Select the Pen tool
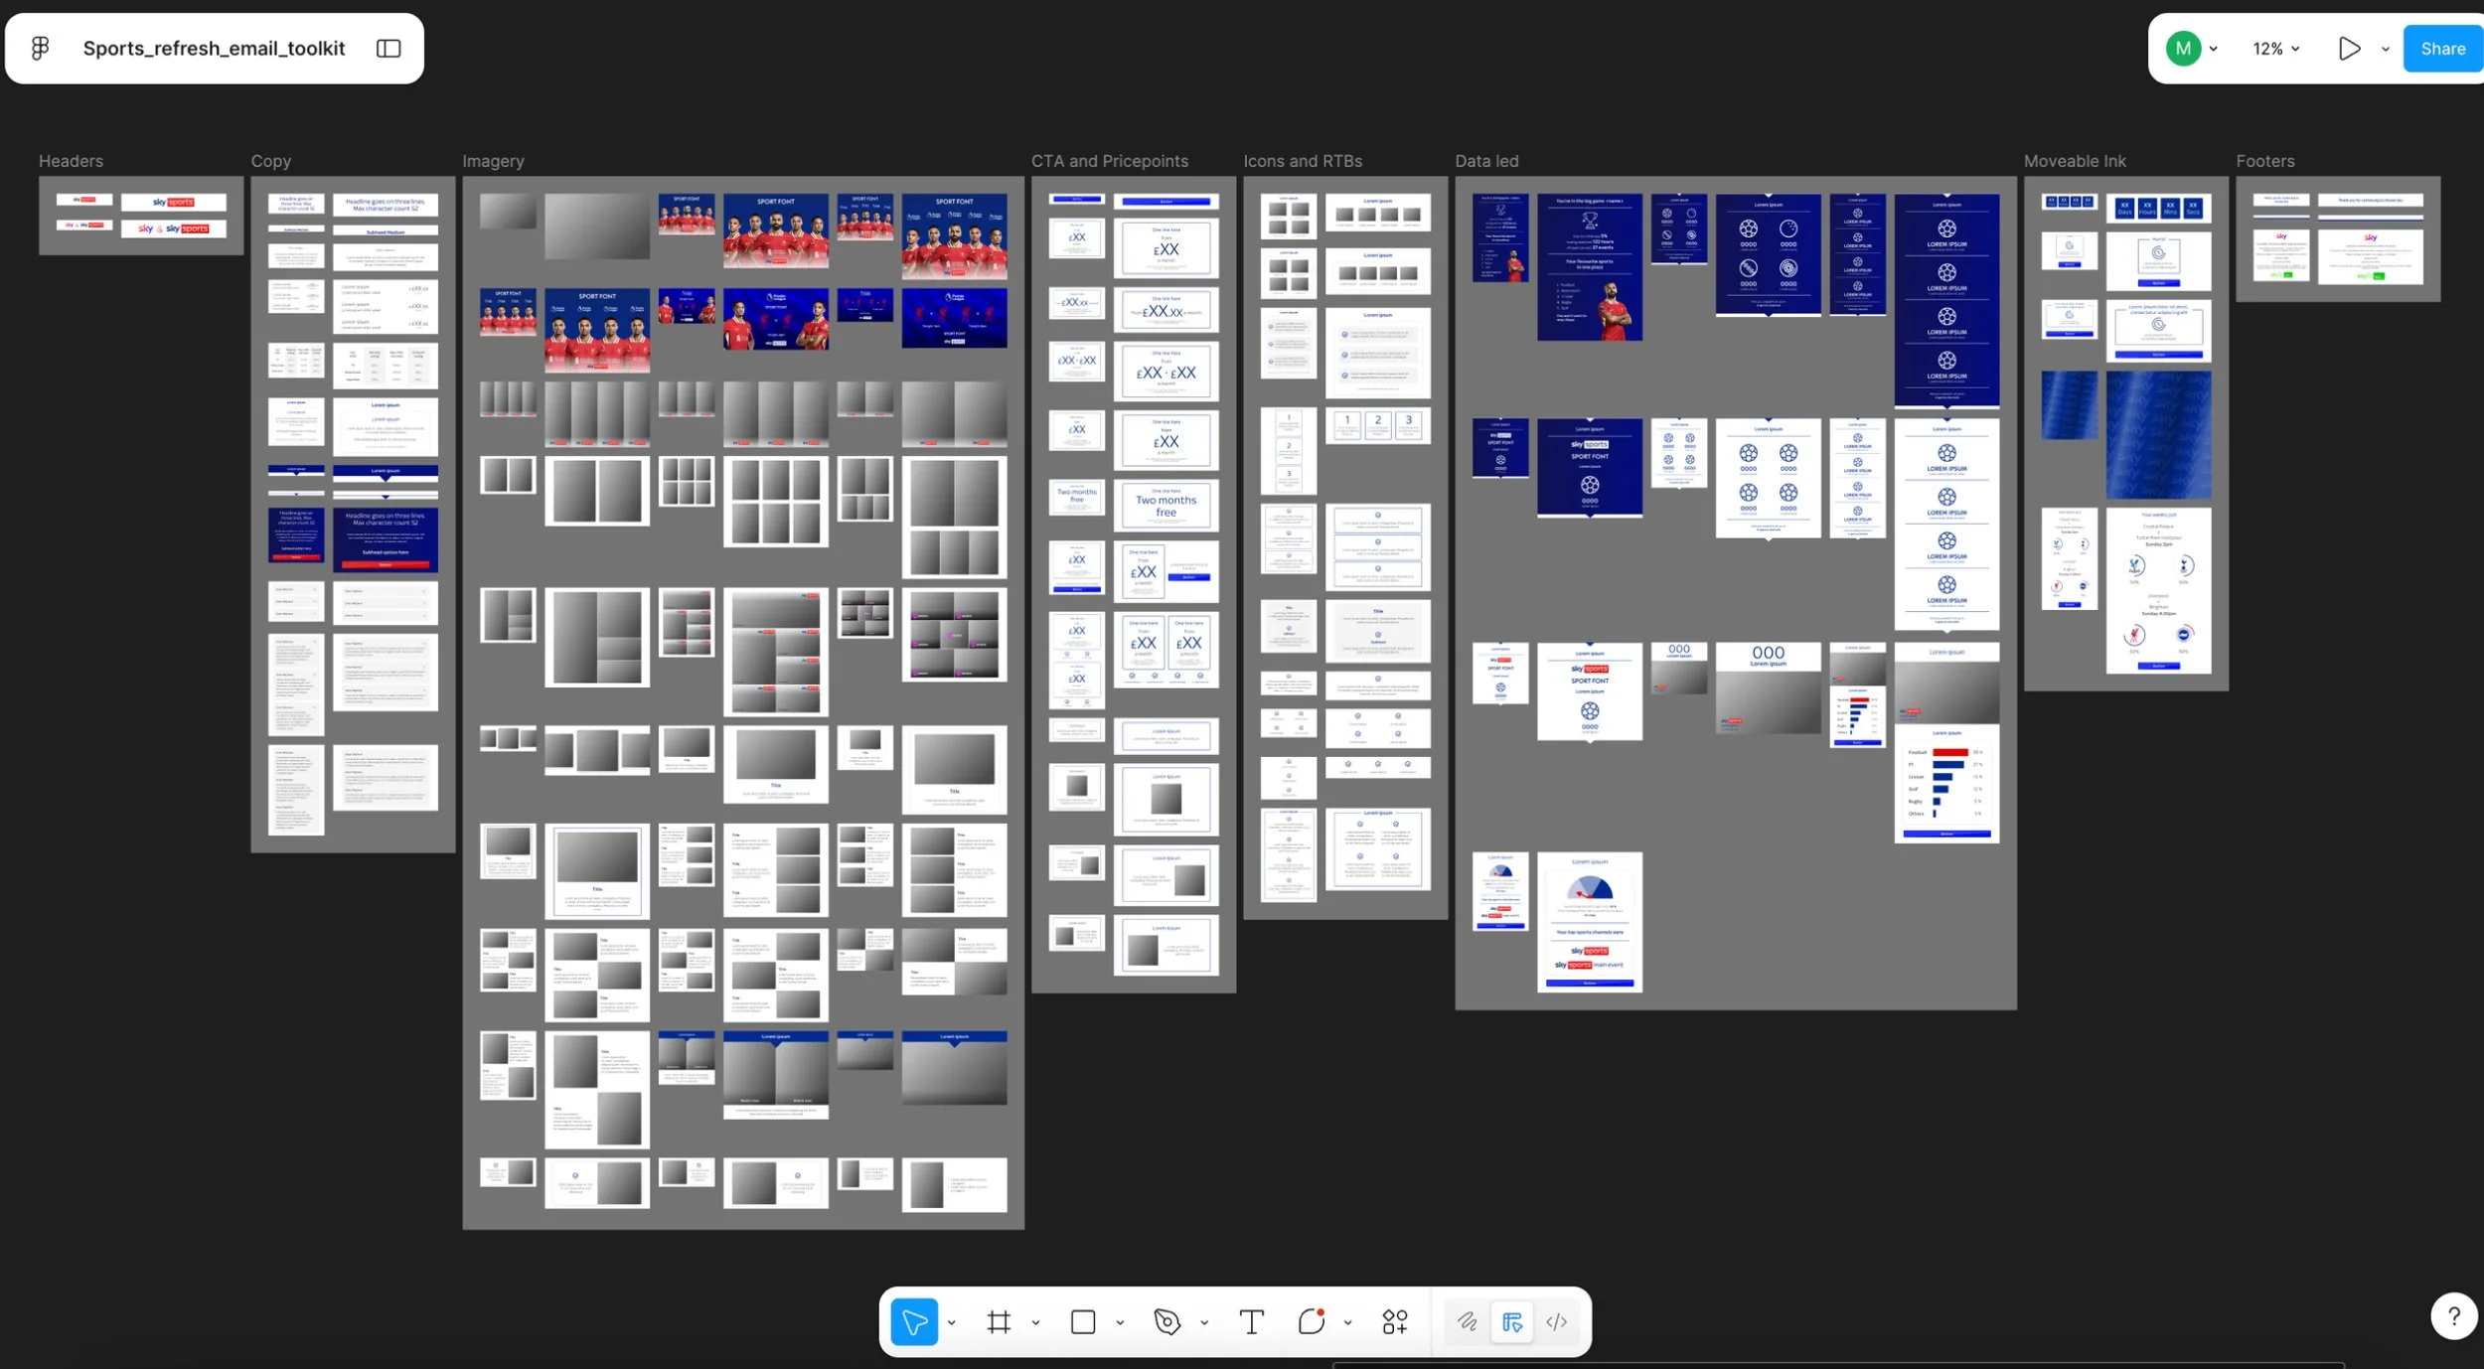 (1166, 1322)
